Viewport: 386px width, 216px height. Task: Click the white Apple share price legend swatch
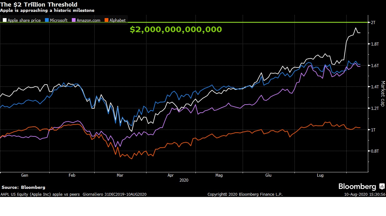pyautogui.click(x=4, y=20)
